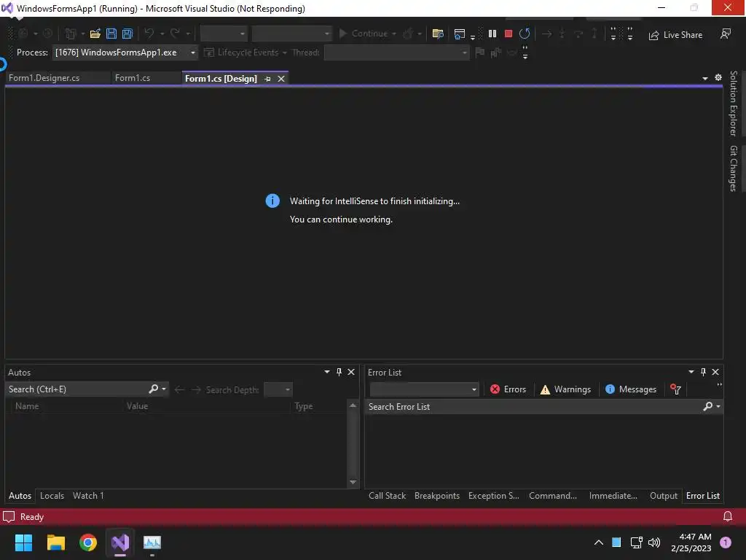
Task: Click the Name column header in Autos
Action: click(27, 405)
